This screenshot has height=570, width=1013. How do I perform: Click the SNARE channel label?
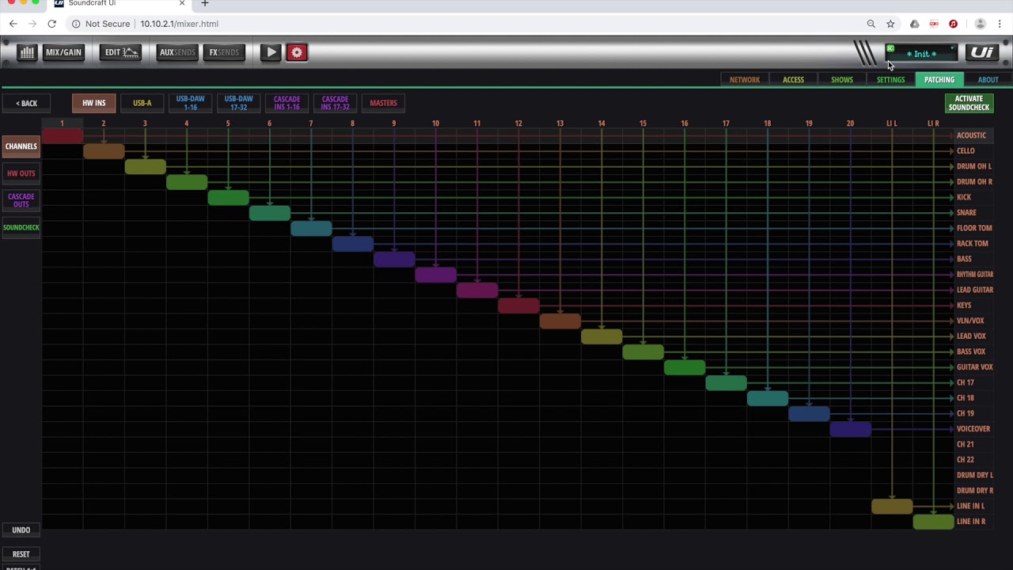point(966,213)
